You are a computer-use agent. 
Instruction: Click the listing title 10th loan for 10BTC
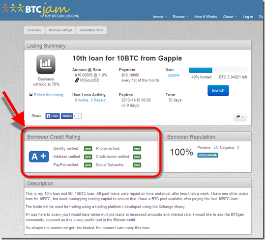point(127,58)
